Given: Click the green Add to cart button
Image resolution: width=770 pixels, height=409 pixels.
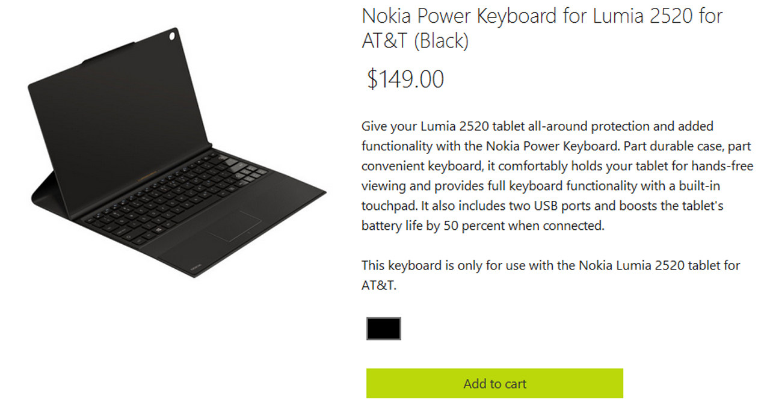Looking at the screenshot, I should 494,383.
